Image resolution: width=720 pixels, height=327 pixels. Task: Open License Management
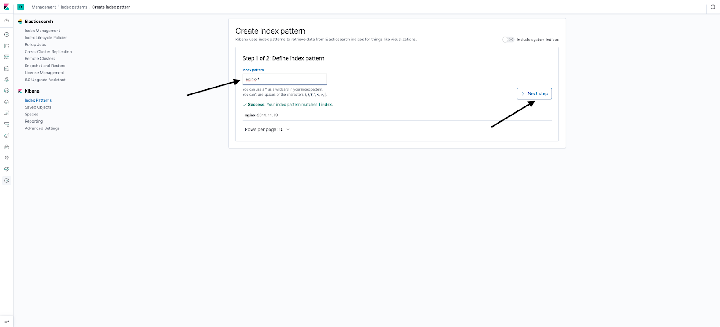[x=45, y=73]
